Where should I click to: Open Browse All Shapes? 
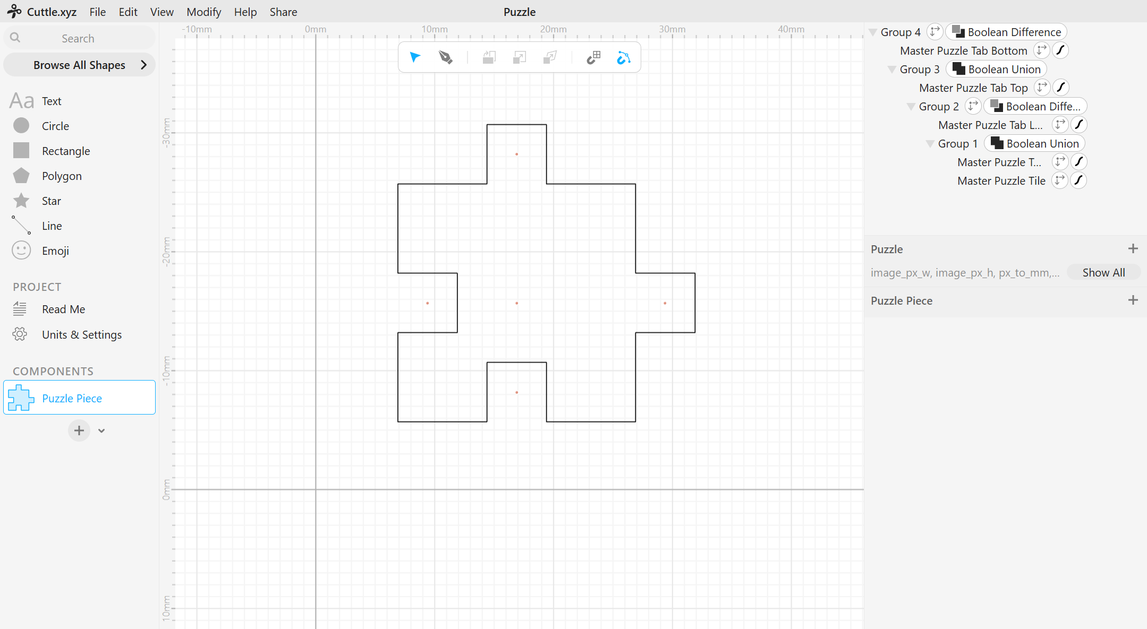tap(79, 65)
